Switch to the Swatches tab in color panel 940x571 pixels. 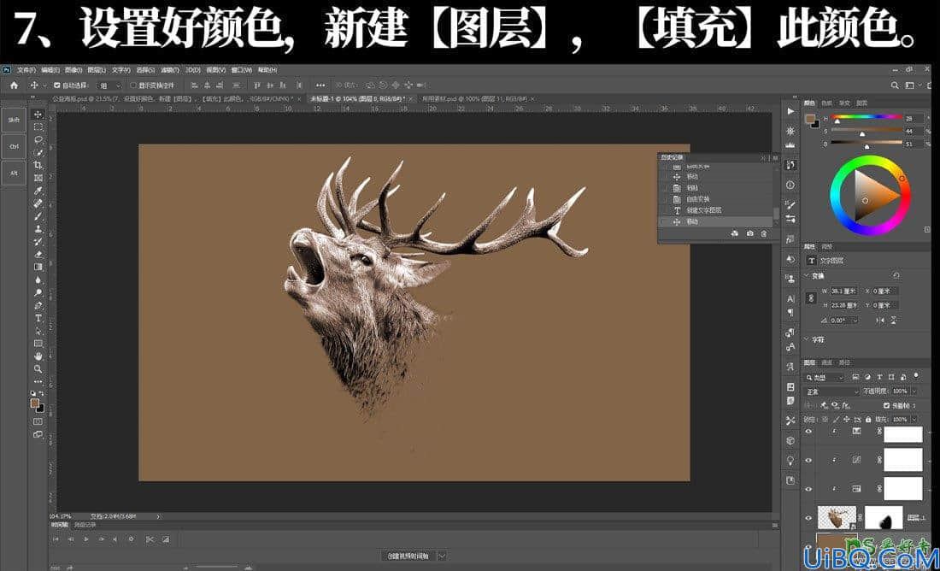point(826,103)
